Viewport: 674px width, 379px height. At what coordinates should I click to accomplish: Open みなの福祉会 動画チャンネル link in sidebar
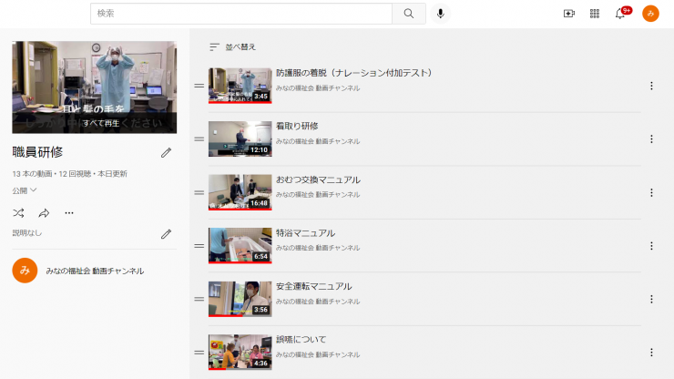[95, 271]
